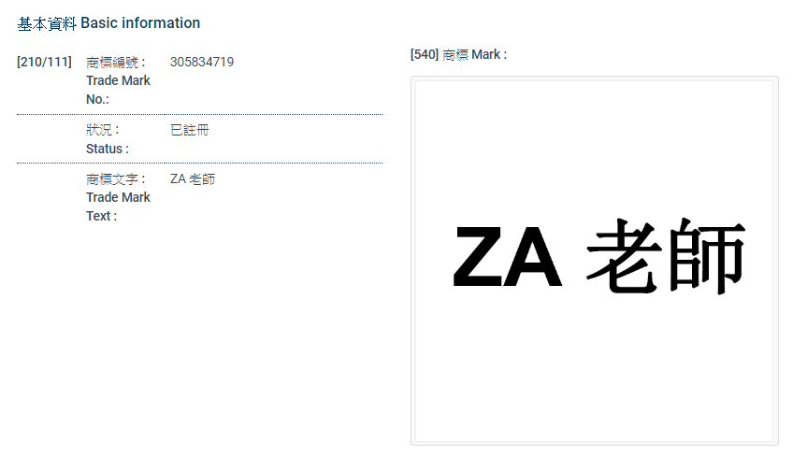
Task: Click the blank area above the mark artwork
Action: click(x=594, y=140)
